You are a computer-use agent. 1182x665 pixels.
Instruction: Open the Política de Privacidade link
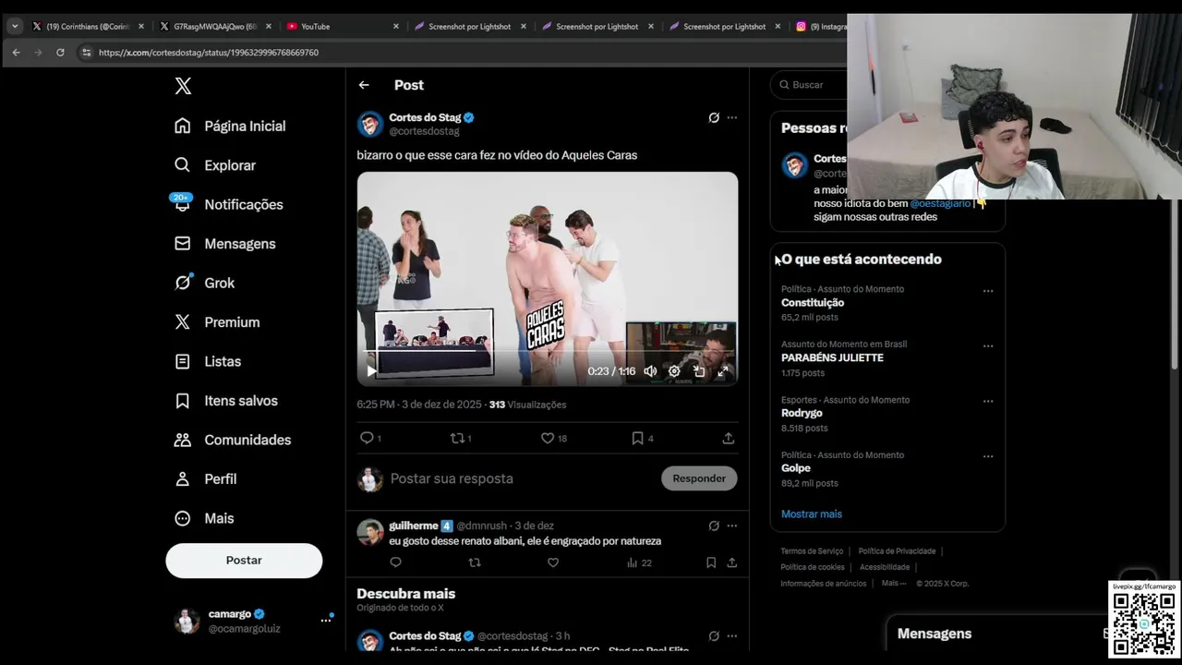(x=897, y=551)
